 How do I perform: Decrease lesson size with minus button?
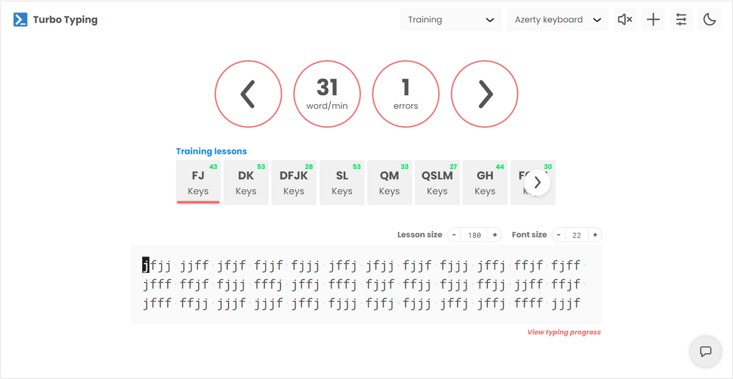(x=454, y=235)
